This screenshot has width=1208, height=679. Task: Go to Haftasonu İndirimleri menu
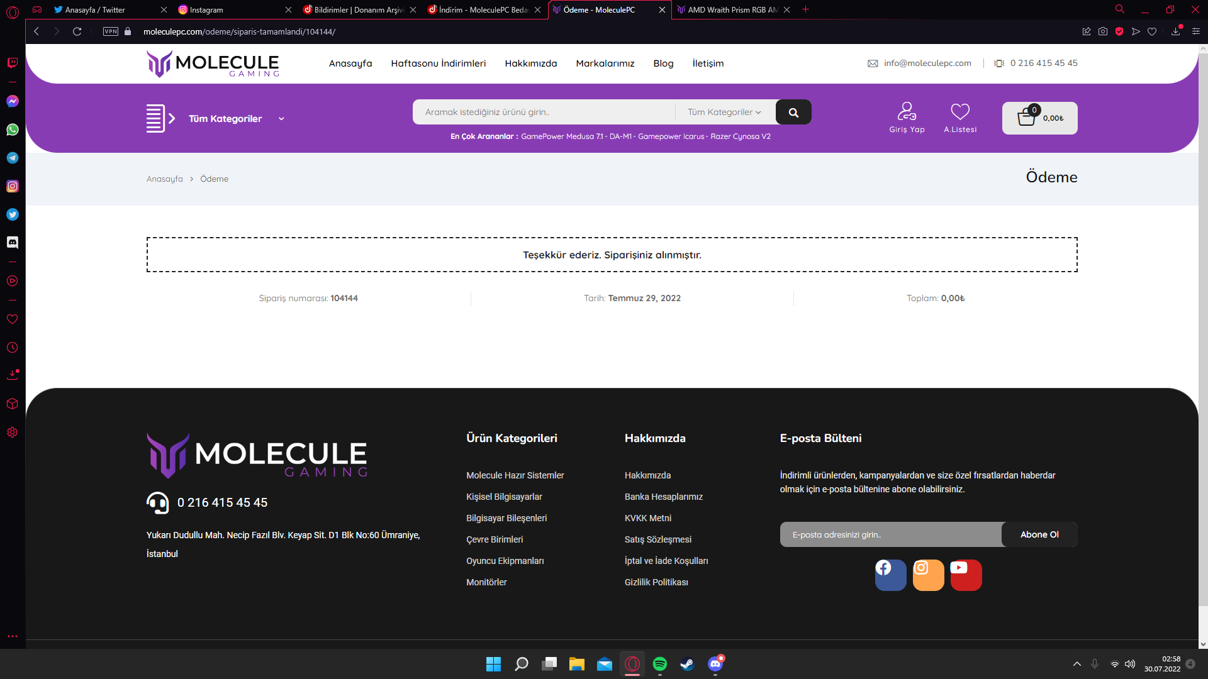tap(439, 63)
